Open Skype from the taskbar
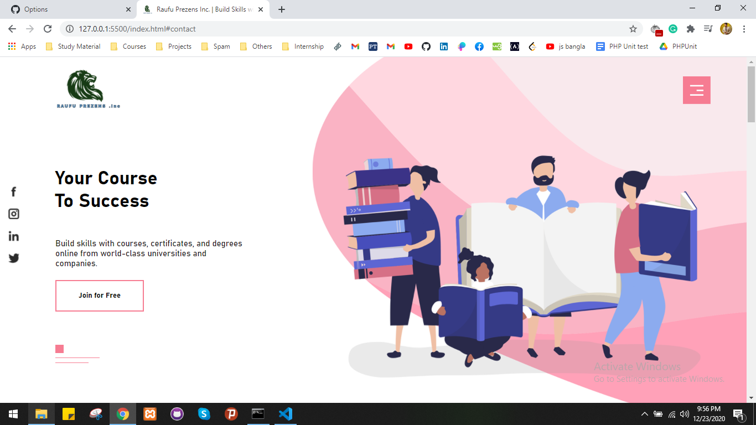The width and height of the screenshot is (756, 425). (x=204, y=413)
